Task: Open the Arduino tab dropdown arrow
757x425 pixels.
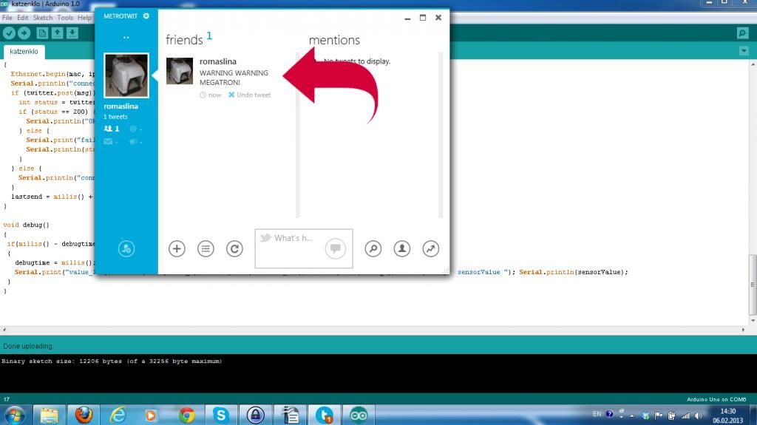Action: [744, 51]
